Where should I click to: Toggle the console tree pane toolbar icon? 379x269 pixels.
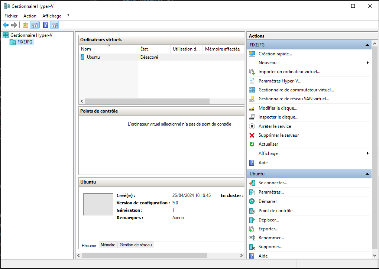(35, 25)
